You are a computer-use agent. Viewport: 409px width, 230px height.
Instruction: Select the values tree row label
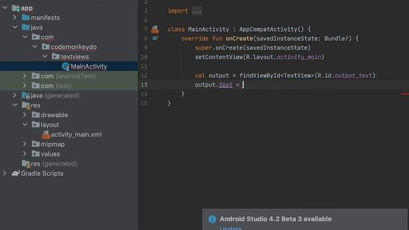click(50, 154)
